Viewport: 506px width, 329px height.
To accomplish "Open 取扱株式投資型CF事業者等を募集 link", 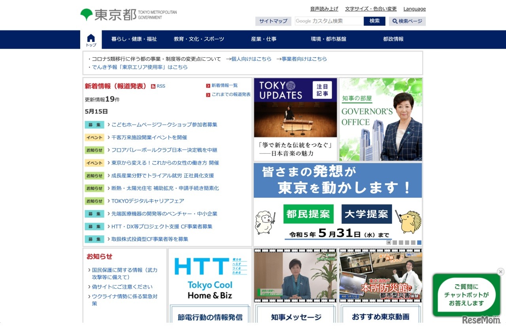I will [150, 239].
